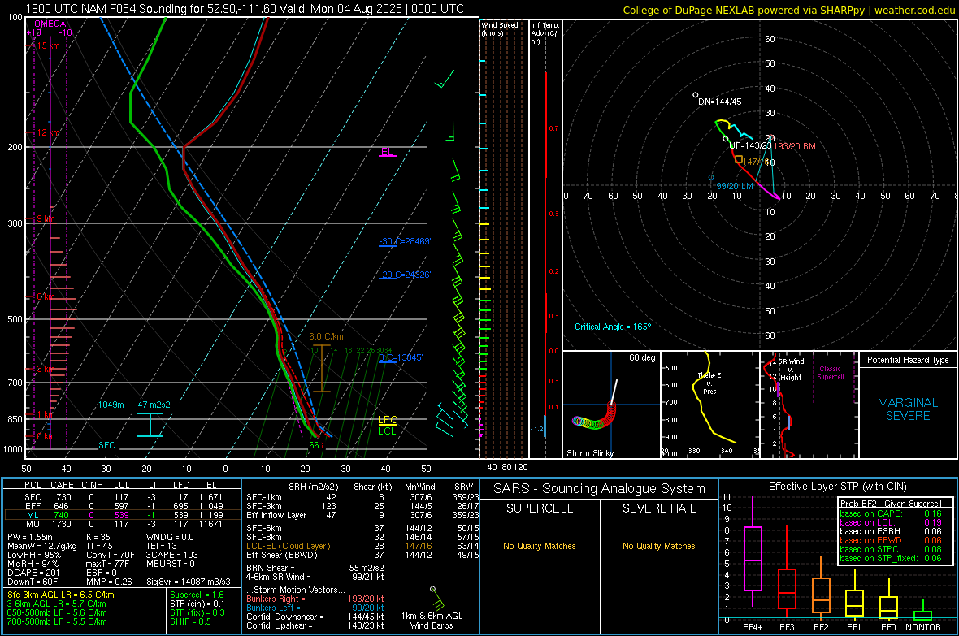Click the Corfidi Downshear = 144/45 kt line
The image size is (959, 636).
click(x=315, y=617)
